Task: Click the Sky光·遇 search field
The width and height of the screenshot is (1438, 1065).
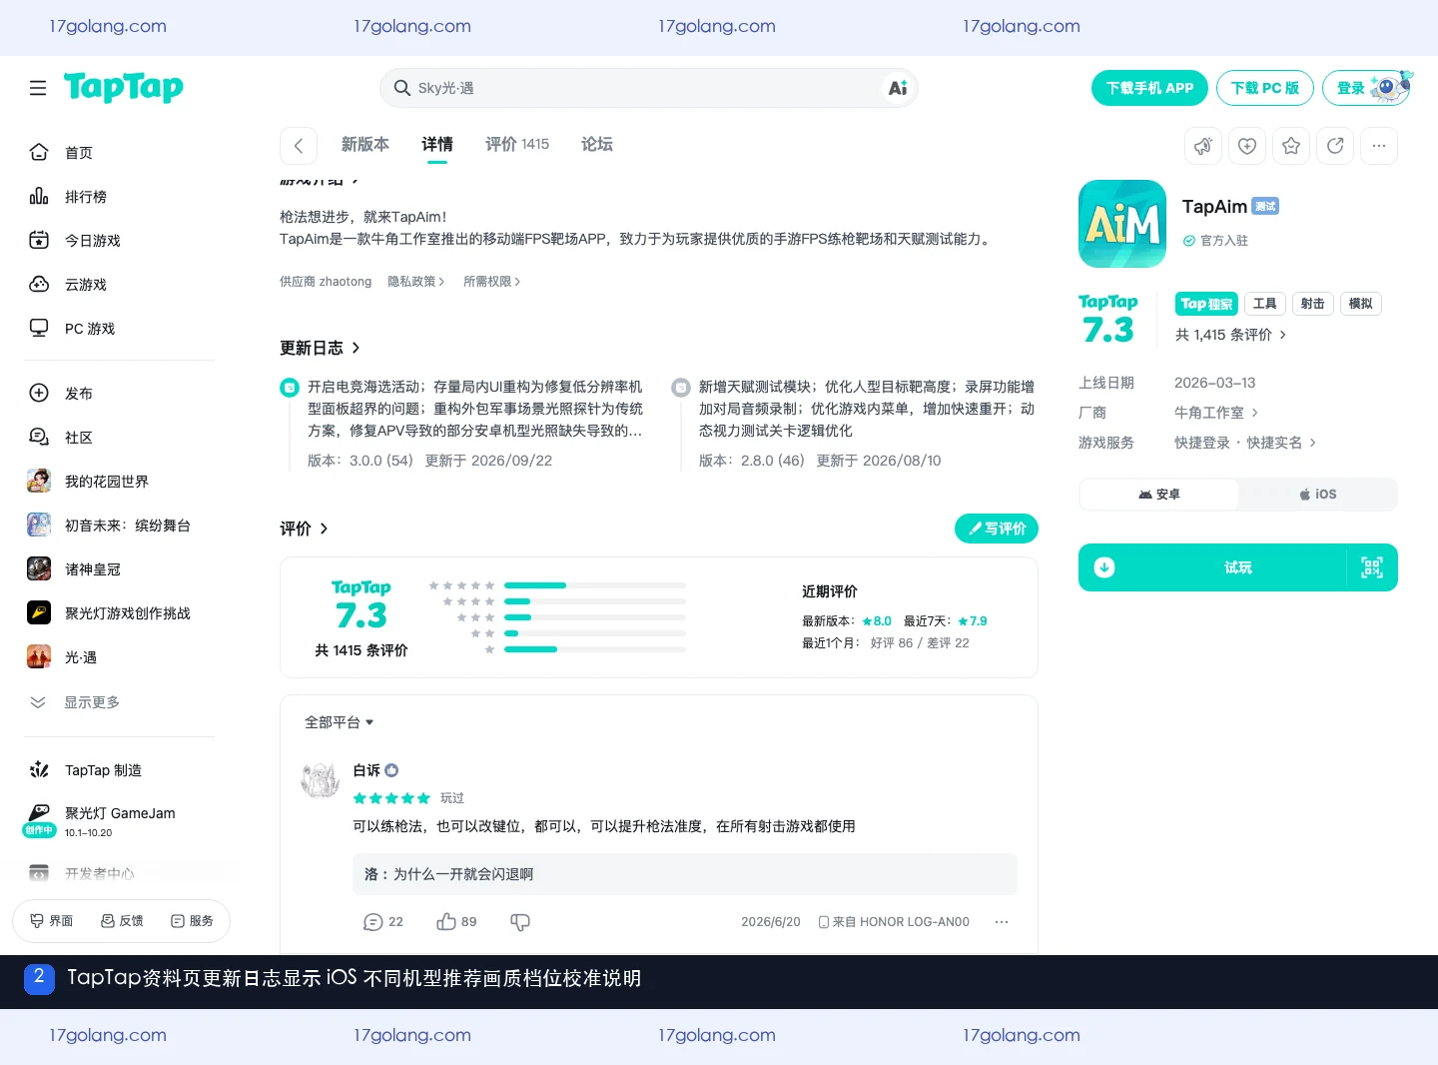Action: [648, 88]
